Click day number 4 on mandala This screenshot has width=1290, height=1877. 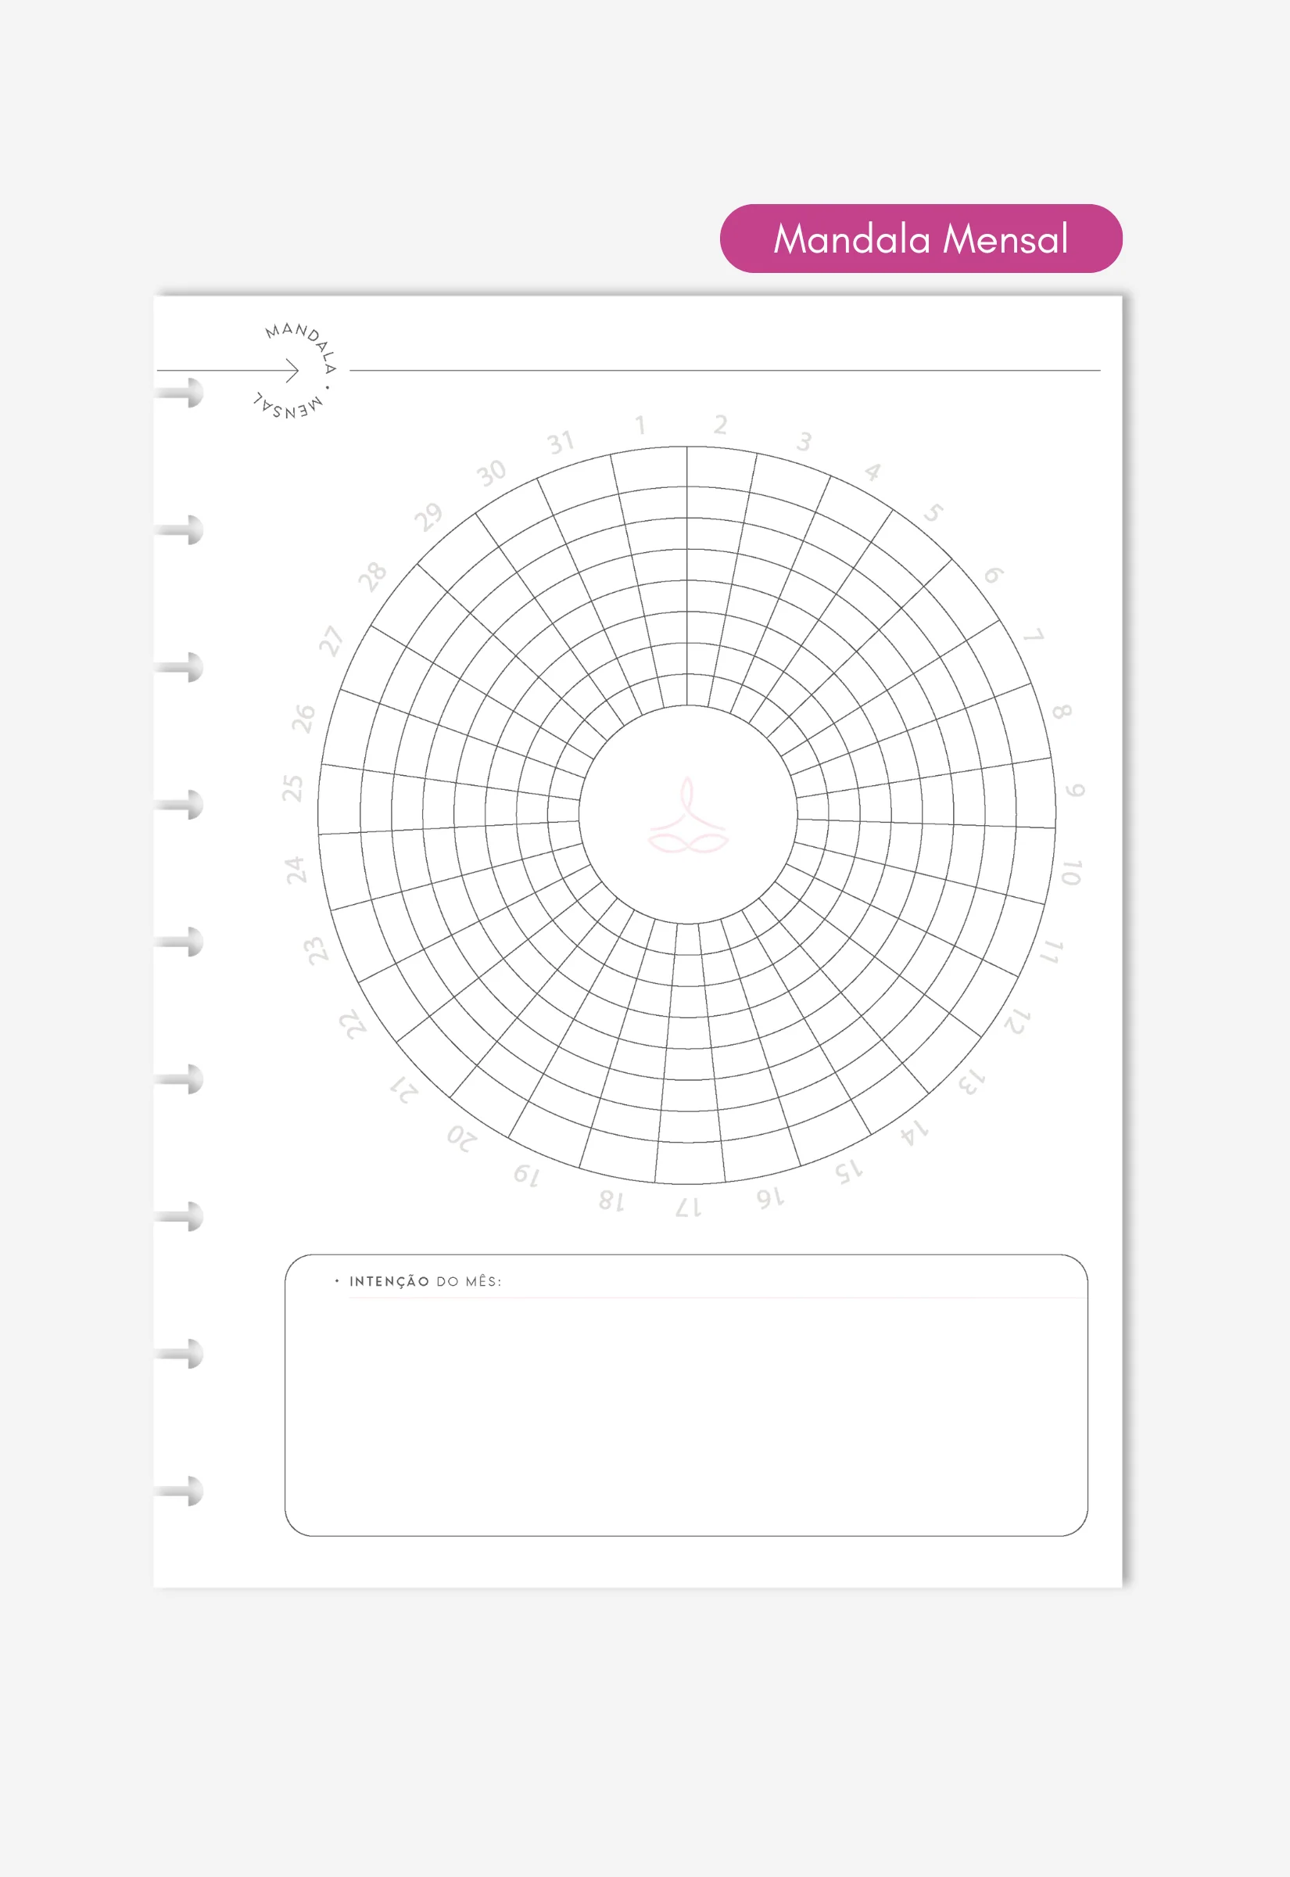click(873, 472)
